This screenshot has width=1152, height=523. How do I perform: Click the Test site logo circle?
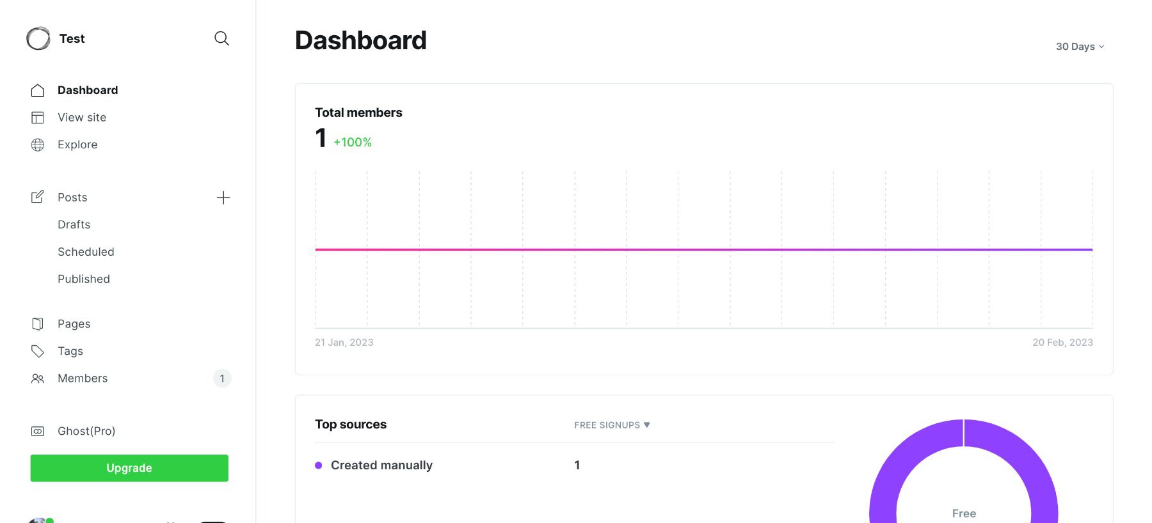tap(38, 38)
